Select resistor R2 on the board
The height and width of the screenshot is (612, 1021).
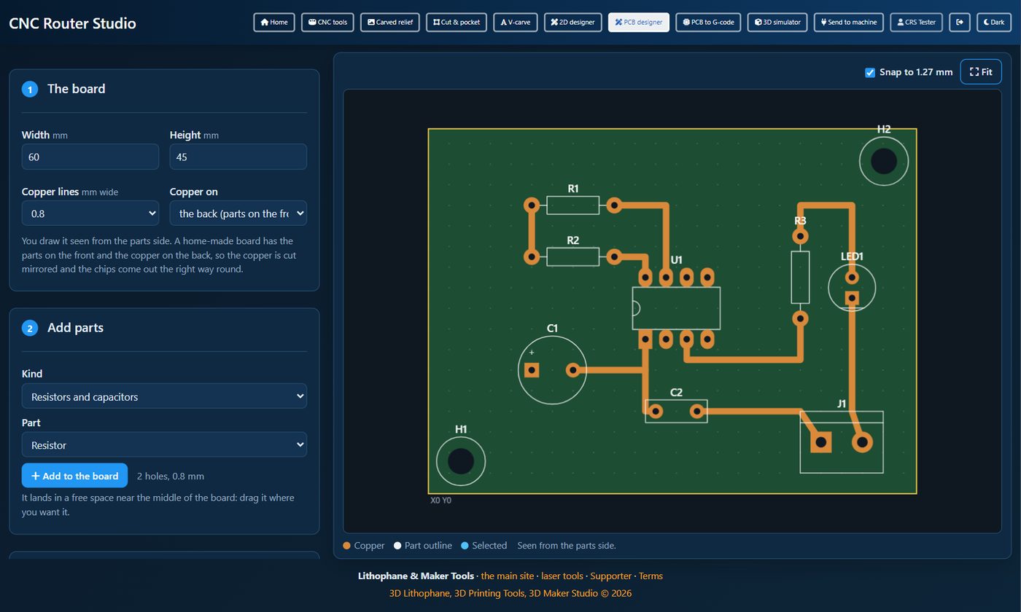point(573,256)
